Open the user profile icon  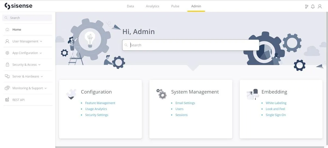click(320, 6)
